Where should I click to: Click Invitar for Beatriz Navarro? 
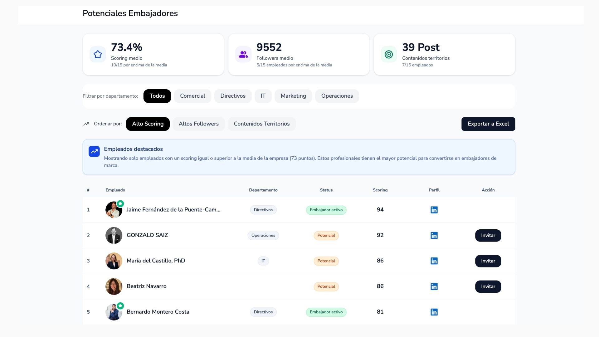click(x=488, y=286)
